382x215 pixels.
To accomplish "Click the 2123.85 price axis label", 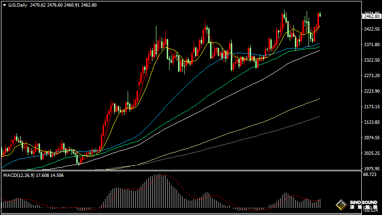I will point(371,122).
